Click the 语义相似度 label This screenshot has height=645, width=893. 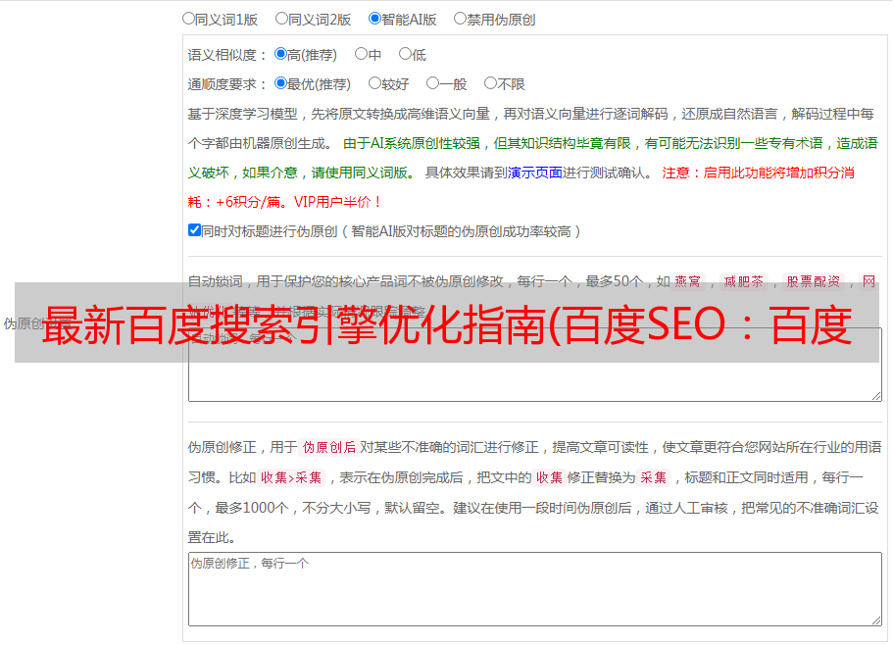(x=226, y=55)
